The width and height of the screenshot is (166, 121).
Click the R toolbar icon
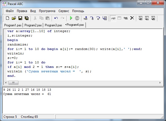tap(153, 18)
